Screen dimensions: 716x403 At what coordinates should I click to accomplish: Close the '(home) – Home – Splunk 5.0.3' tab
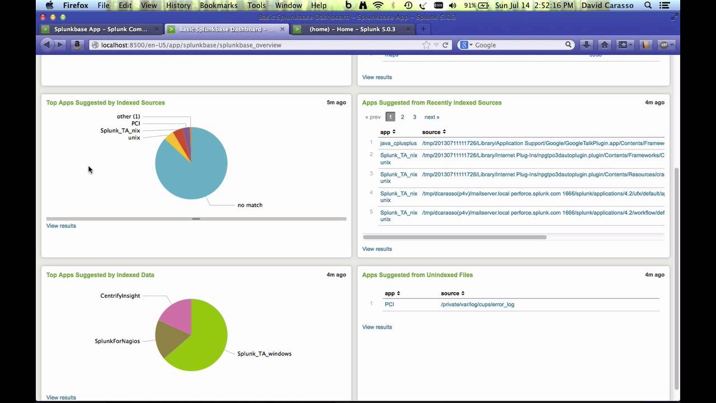[x=409, y=29]
